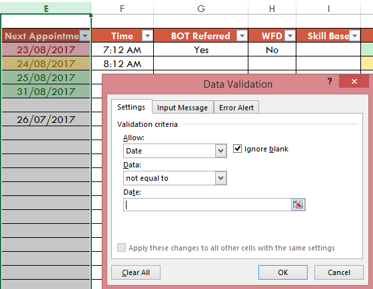Click the help question mark icon
The width and height of the screenshot is (373, 289).
(x=330, y=81)
